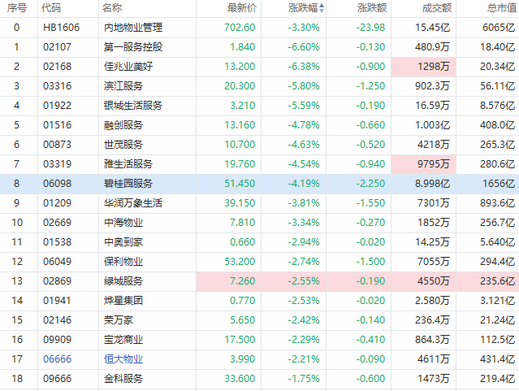
Task: Click change percent -1.75%
Action: tap(304, 379)
